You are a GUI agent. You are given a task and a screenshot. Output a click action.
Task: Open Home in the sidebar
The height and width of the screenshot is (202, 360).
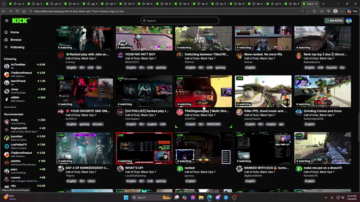click(15, 32)
